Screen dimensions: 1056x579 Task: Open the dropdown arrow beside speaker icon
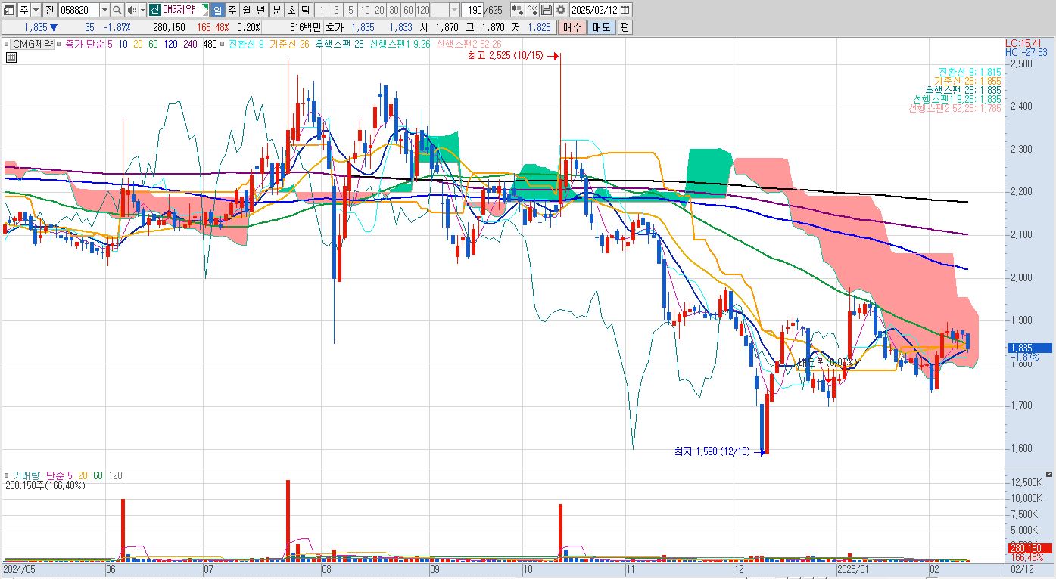point(142,10)
